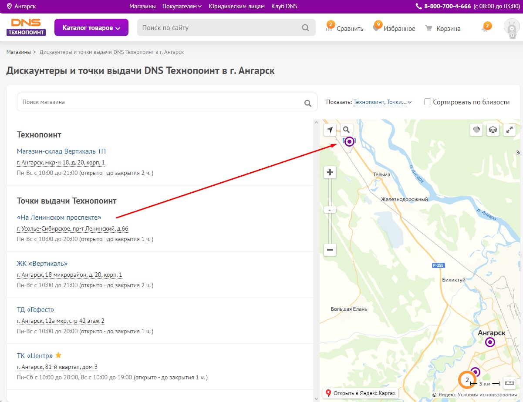Click purple store marker under Ангарск label
The image size is (523, 402).
490,342
